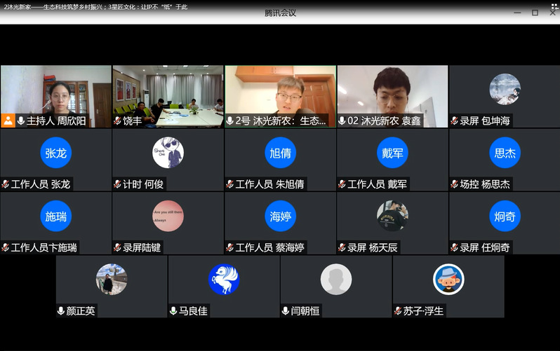560x351 pixels.
Task: Click the cartoon avatar of 苏子·浮生
Action: point(448,279)
